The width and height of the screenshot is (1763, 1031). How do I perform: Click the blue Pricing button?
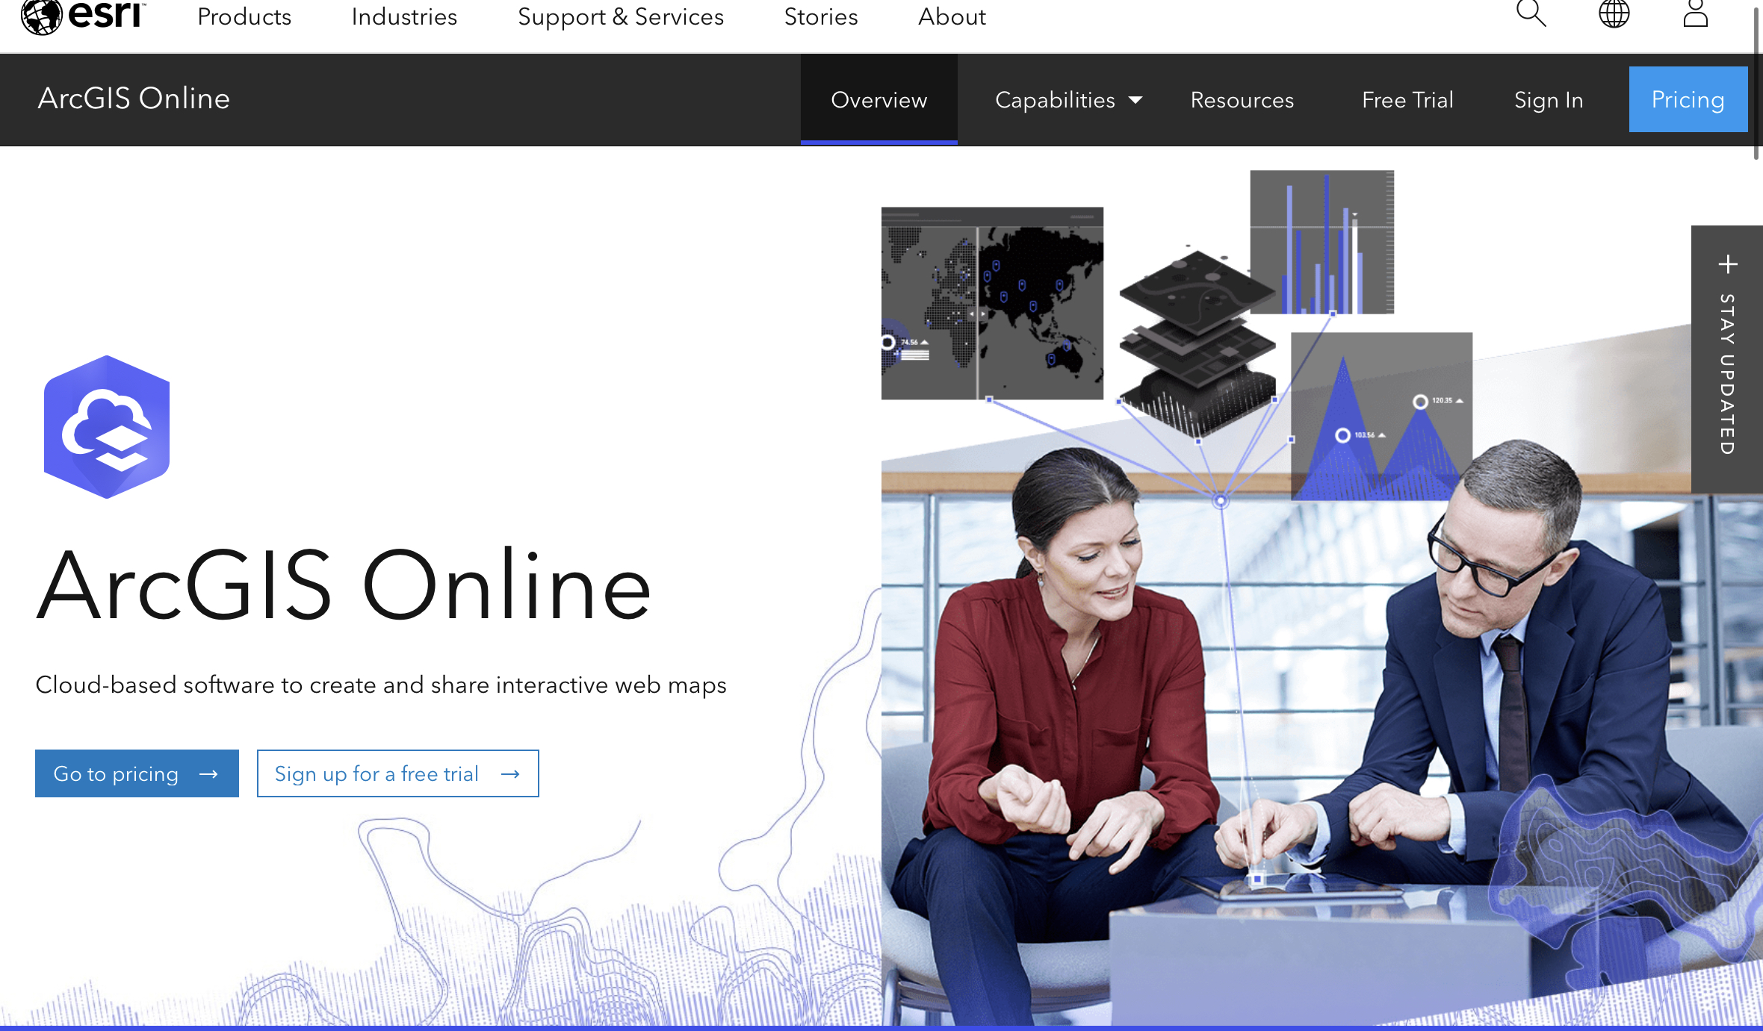click(1688, 99)
